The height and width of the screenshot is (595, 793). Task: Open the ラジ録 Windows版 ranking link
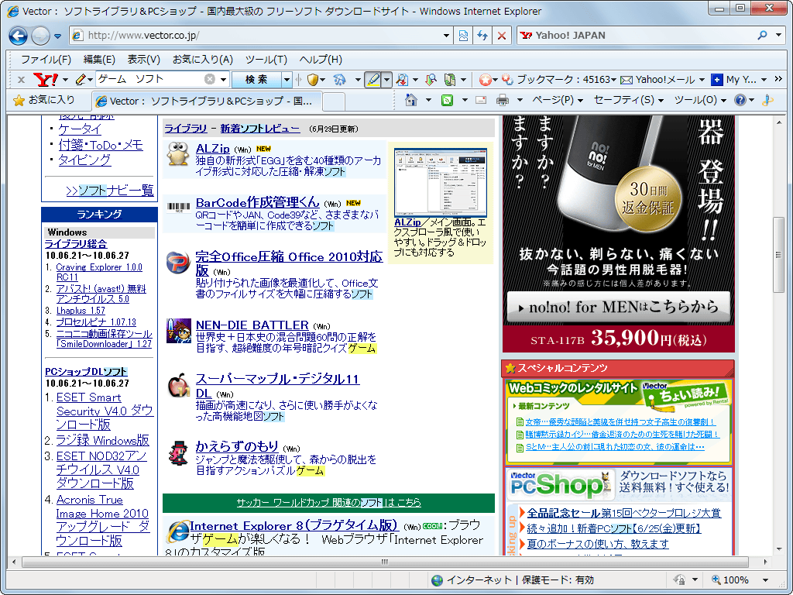103,440
